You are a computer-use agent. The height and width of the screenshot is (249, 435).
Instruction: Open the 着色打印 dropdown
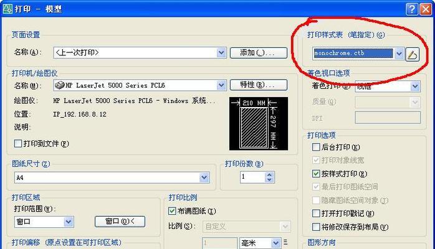click(415, 87)
